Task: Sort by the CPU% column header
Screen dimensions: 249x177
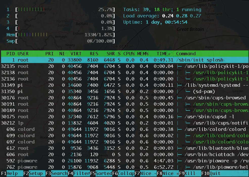Action: pyautogui.click(x=129, y=54)
